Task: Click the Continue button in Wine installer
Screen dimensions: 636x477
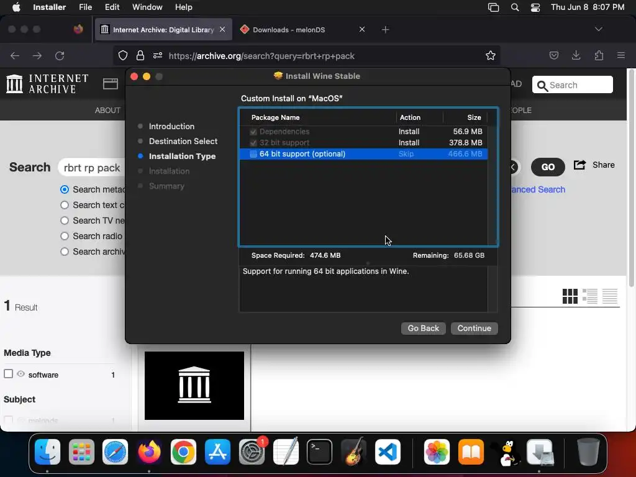Action: (x=474, y=328)
